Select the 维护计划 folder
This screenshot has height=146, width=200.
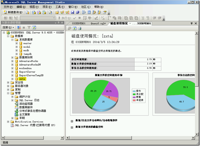pyautogui.click(x=24, y=97)
